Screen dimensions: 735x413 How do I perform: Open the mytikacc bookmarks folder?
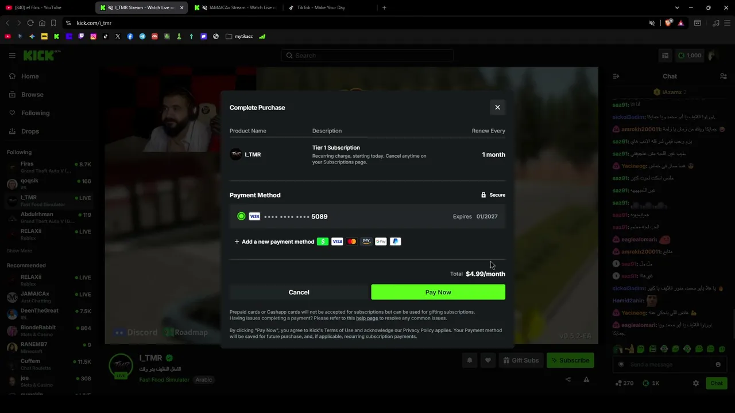(239, 36)
